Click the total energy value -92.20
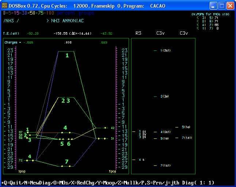The image size is (236, 187). coord(33,33)
